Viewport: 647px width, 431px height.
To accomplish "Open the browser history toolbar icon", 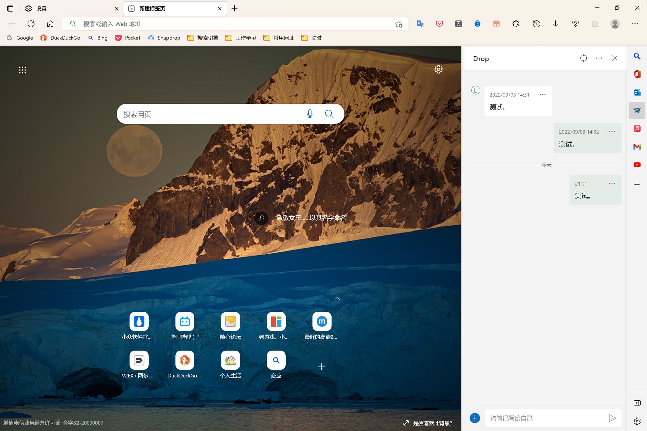I will 536,24.
